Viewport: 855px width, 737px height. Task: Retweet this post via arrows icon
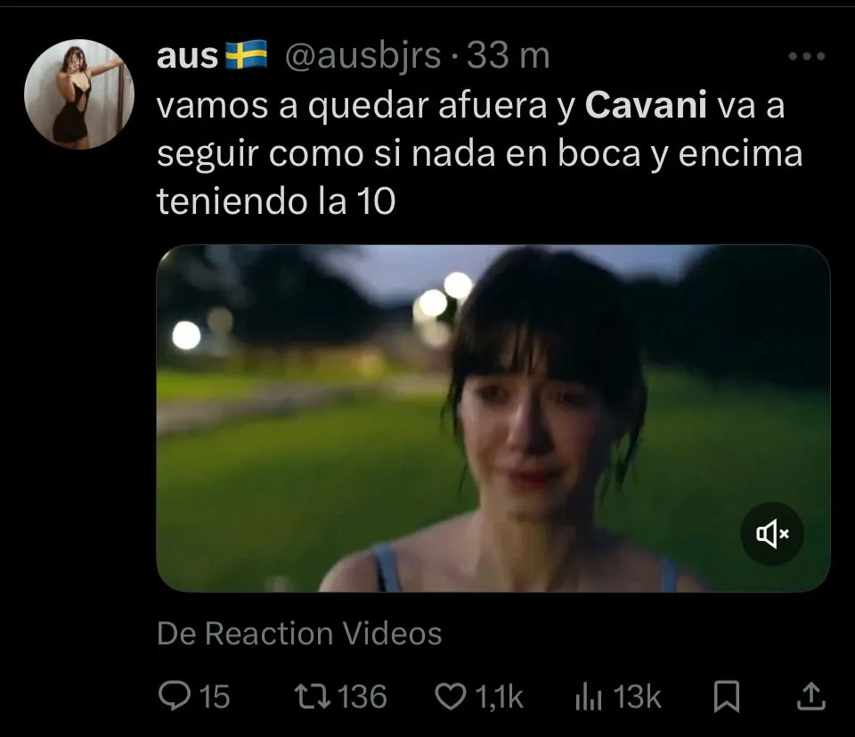point(313,697)
